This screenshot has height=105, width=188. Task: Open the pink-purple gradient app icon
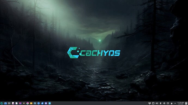coord(20,103)
